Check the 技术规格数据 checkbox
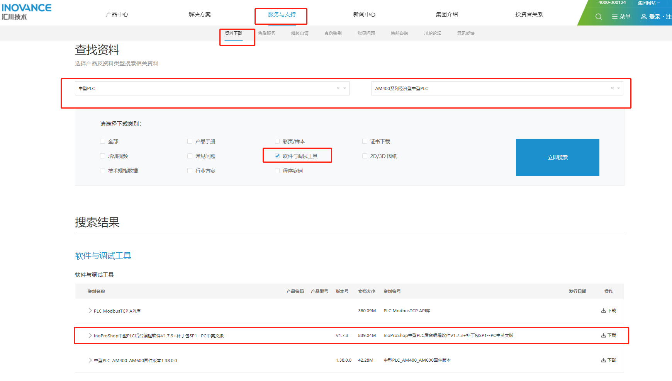Screen dimensions: 672x381 tap(102, 171)
